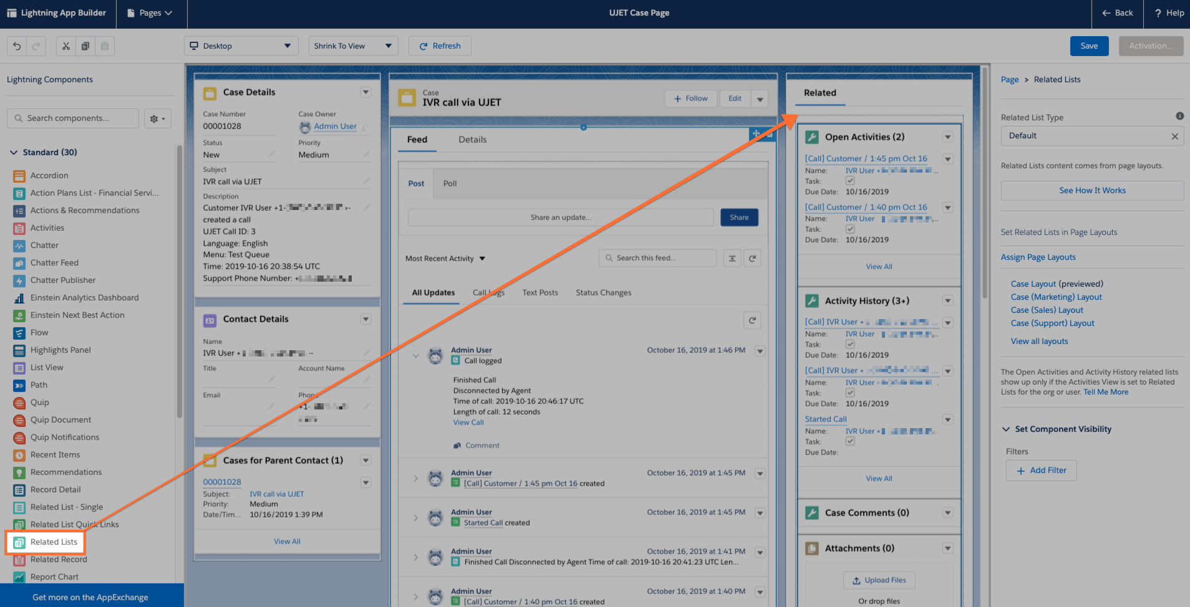Toggle Task checkbox under Started Call
The width and height of the screenshot is (1190, 607).
(850, 441)
